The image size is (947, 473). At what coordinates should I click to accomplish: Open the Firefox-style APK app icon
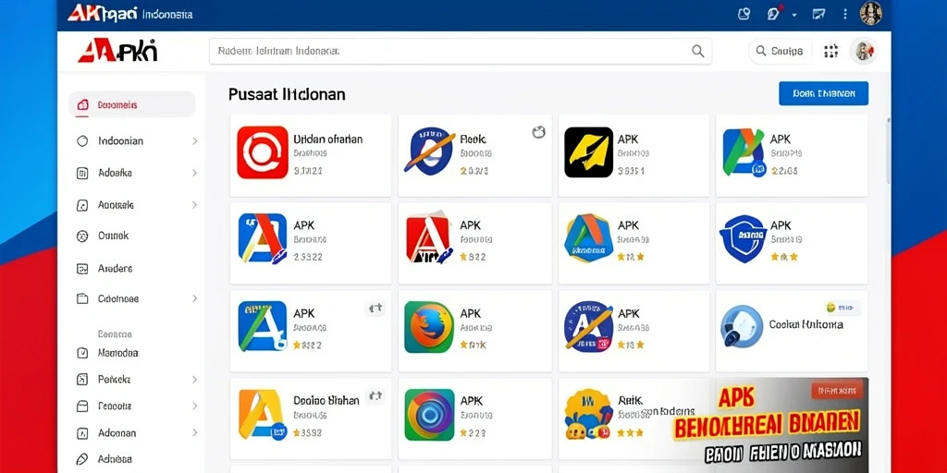tap(429, 327)
